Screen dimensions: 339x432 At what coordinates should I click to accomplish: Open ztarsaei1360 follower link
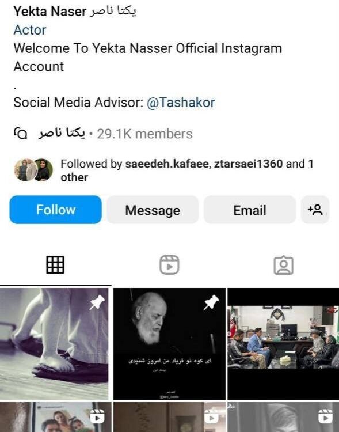[x=248, y=164]
